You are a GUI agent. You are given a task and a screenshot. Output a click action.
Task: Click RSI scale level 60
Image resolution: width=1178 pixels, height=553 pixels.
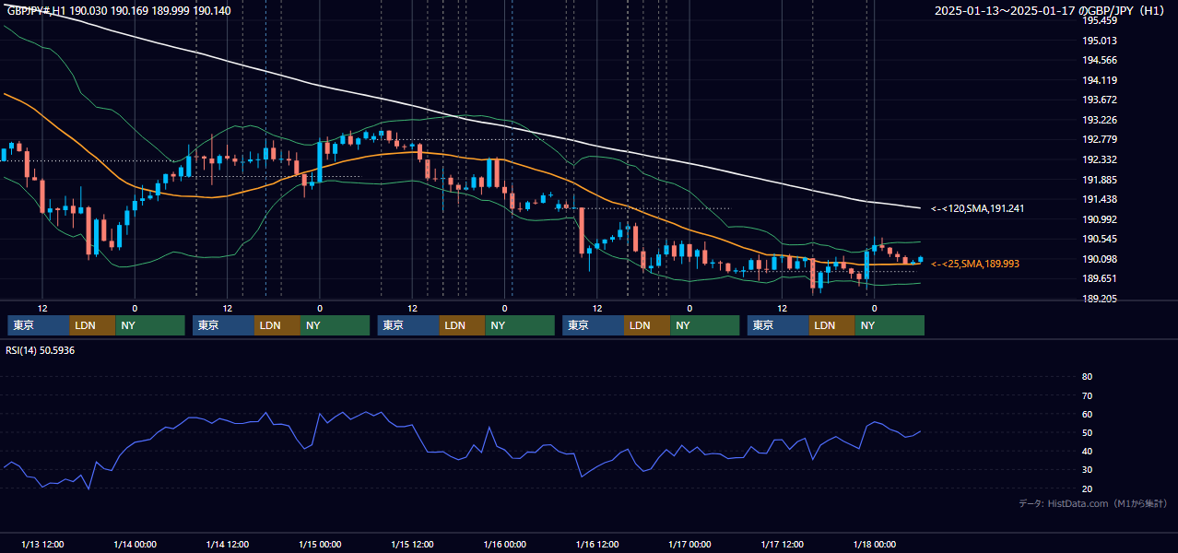click(x=1087, y=414)
